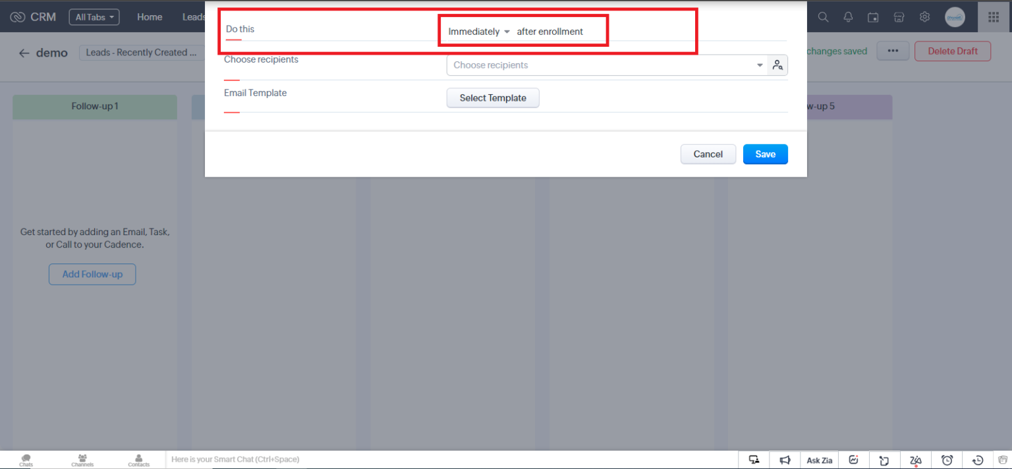Click the announcements megaphone icon
The image size is (1012, 469).
click(785, 459)
